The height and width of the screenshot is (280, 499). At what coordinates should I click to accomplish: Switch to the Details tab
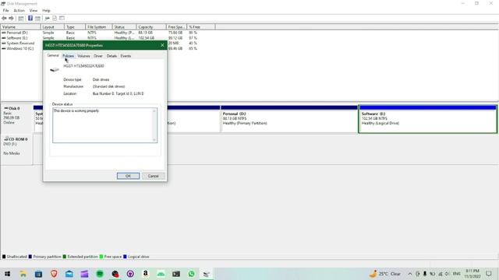(111, 56)
